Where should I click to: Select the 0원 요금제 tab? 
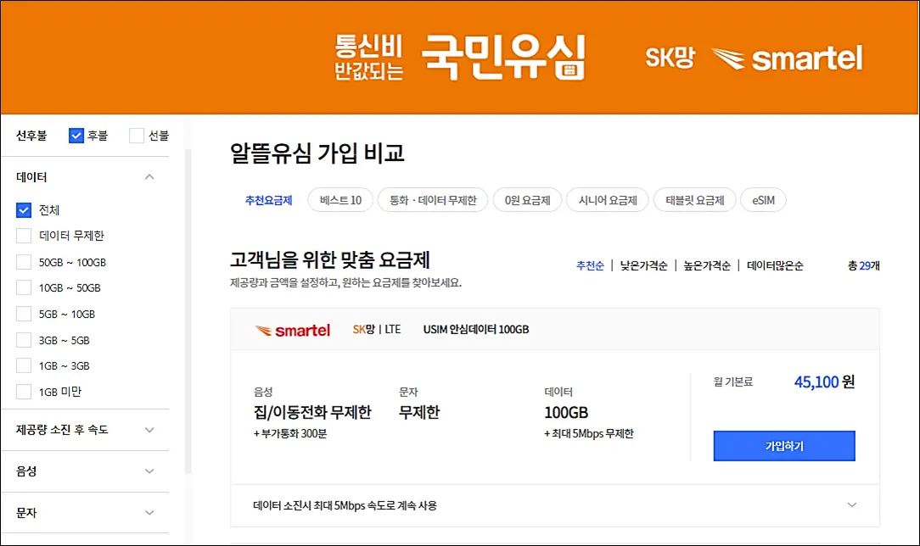click(x=527, y=199)
